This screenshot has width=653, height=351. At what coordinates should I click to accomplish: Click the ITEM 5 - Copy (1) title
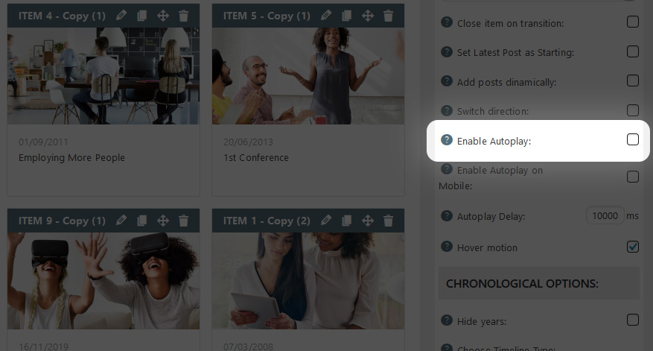click(267, 16)
